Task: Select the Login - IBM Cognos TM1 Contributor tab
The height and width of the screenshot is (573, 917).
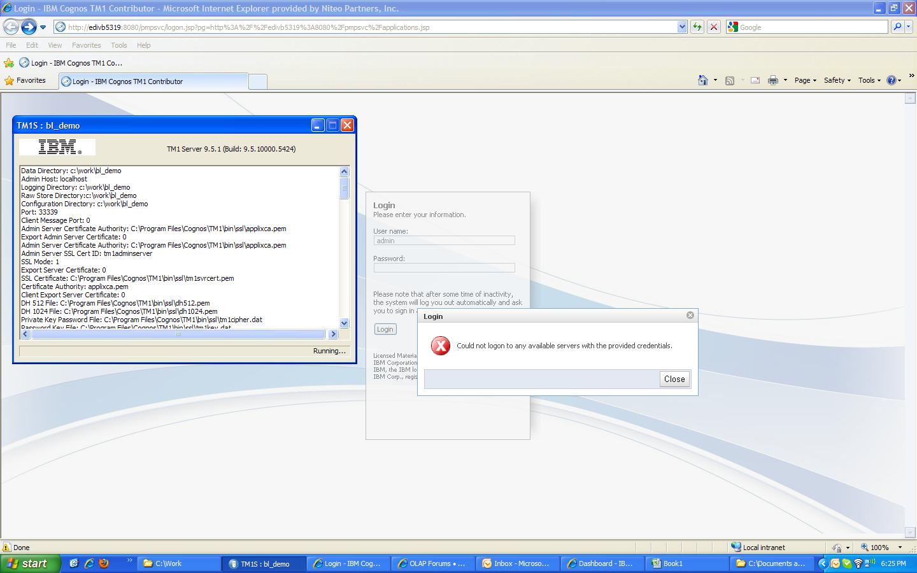Action: pos(153,81)
